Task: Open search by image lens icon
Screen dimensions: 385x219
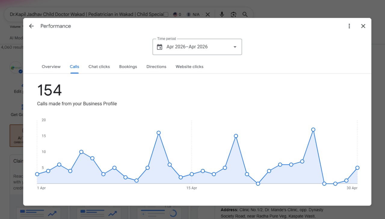Action: pos(233,14)
